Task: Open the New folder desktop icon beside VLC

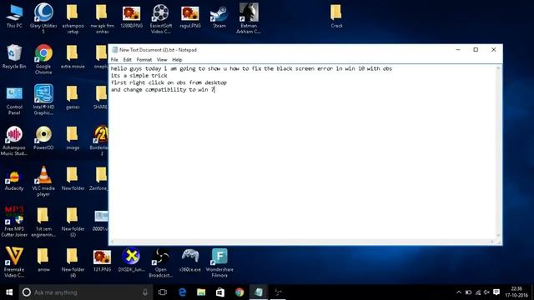Action: [x=73, y=178]
